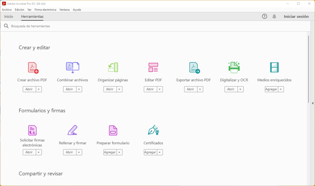Expand the collapsed right side panel arrow
Viewport: 315px width, 186px height.
pos(313,103)
